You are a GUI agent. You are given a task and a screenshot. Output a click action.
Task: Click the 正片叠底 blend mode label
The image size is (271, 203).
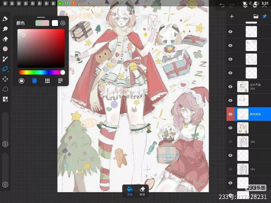point(255,85)
